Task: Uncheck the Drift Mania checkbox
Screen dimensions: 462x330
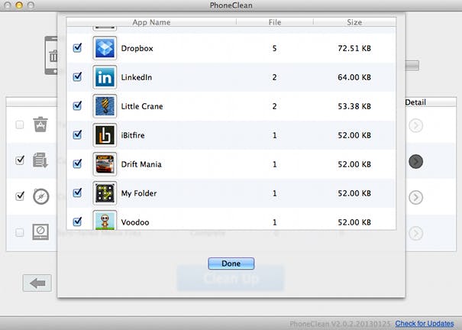Action: click(77, 163)
